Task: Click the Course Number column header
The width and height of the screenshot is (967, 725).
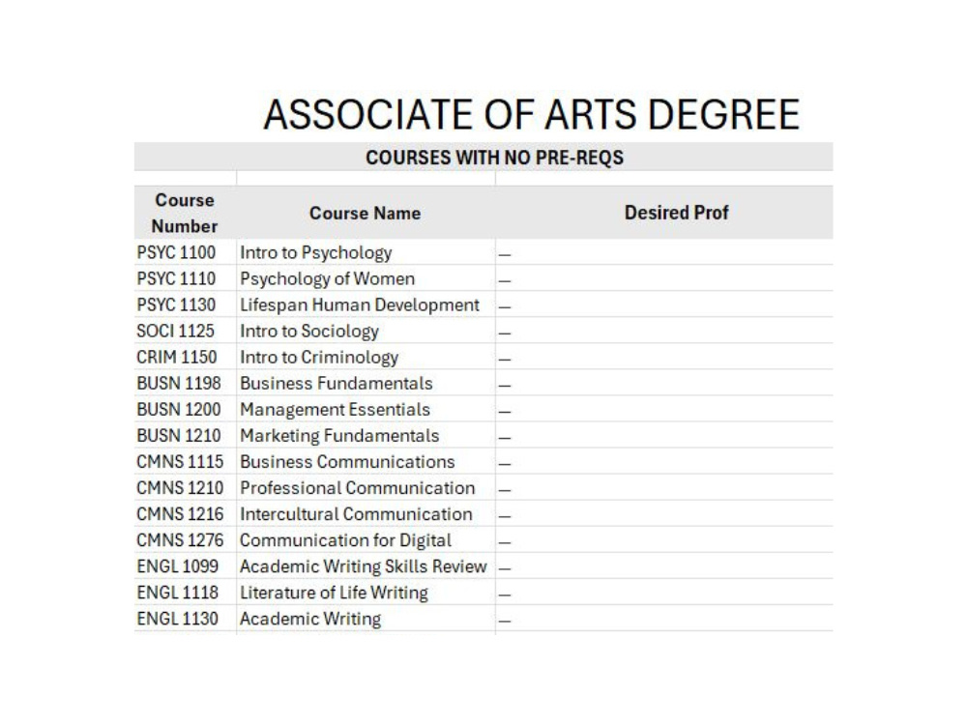Action: pos(185,212)
